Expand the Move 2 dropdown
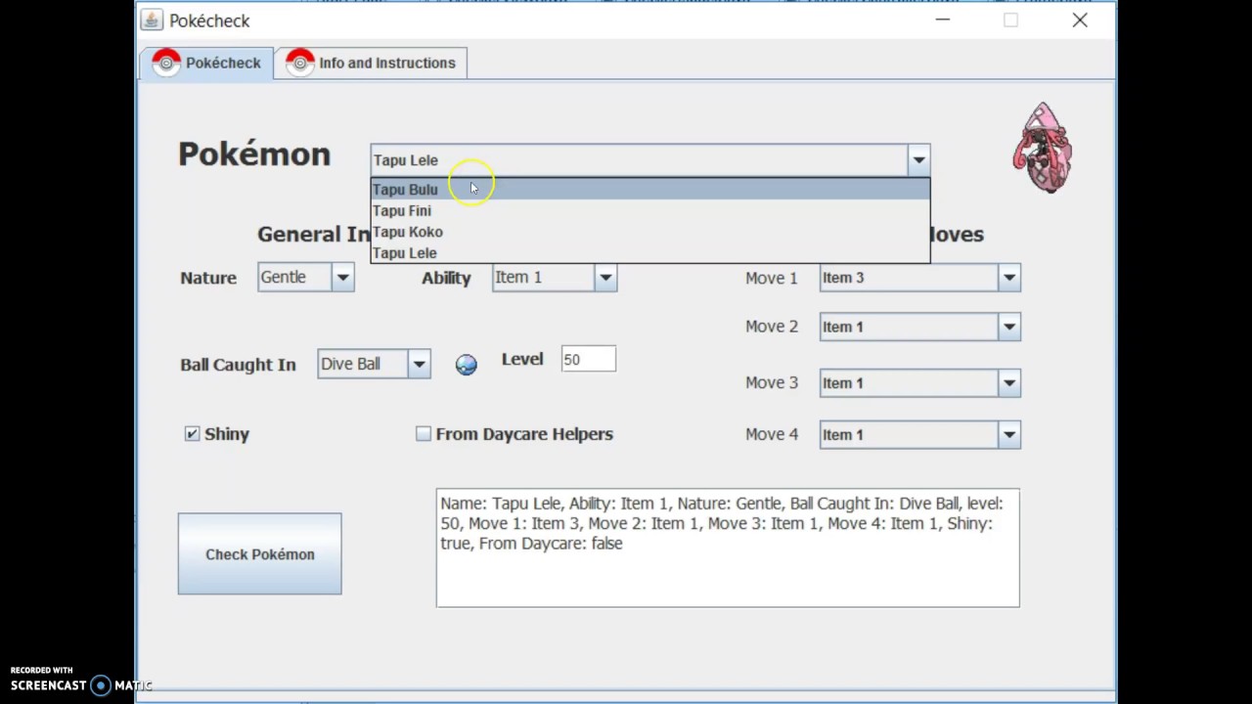 (1008, 327)
